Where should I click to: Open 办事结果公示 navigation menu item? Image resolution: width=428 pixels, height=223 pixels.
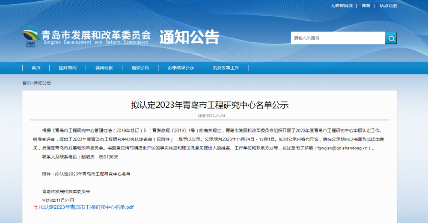(181, 68)
